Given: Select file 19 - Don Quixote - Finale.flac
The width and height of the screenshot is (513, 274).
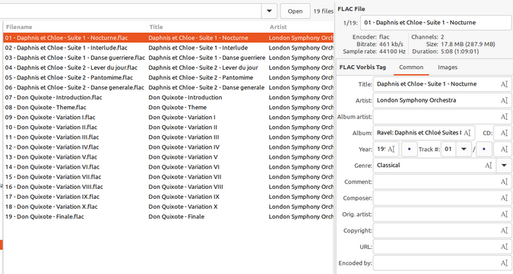Looking at the screenshot, I should point(168,216).
